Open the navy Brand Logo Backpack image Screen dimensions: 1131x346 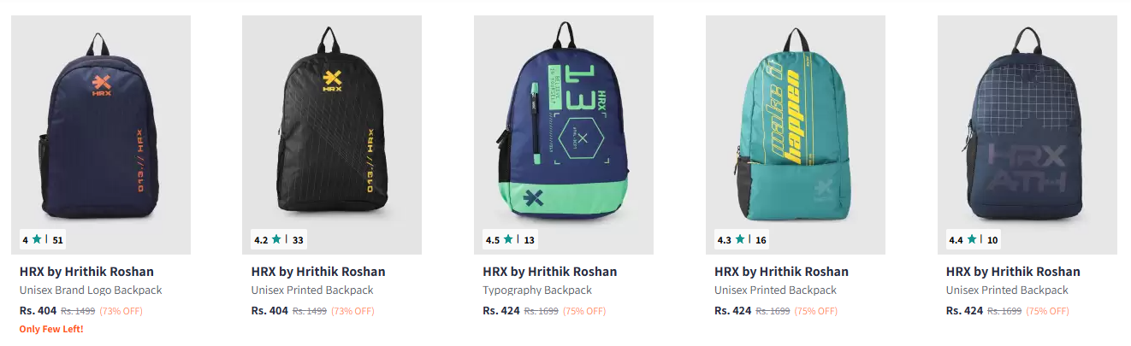click(101, 135)
